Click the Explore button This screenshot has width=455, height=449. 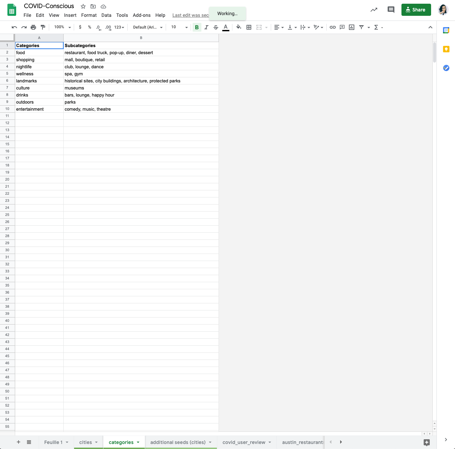[x=427, y=442]
